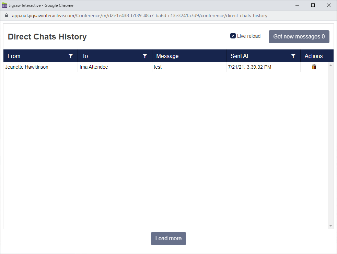Image resolution: width=337 pixels, height=254 pixels.
Task: Maximize the Chrome window
Action: [x=313, y=5]
